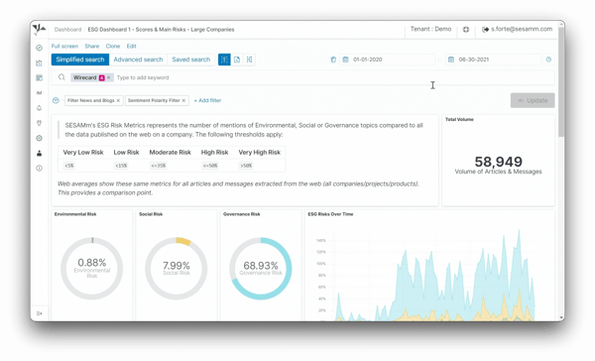Click the Full screen link

click(x=64, y=47)
